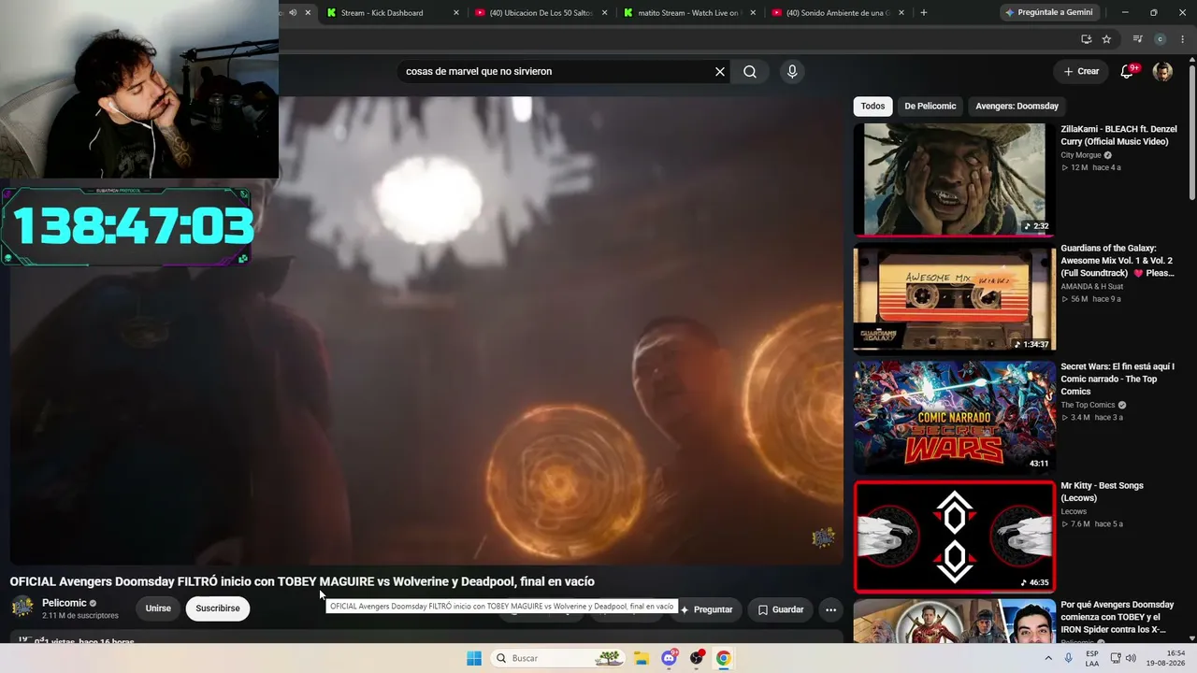Viewport: 1197px width, 673px height.
Task: Click the AMANDA & H Suat channel name
Action: (1090, 286)
